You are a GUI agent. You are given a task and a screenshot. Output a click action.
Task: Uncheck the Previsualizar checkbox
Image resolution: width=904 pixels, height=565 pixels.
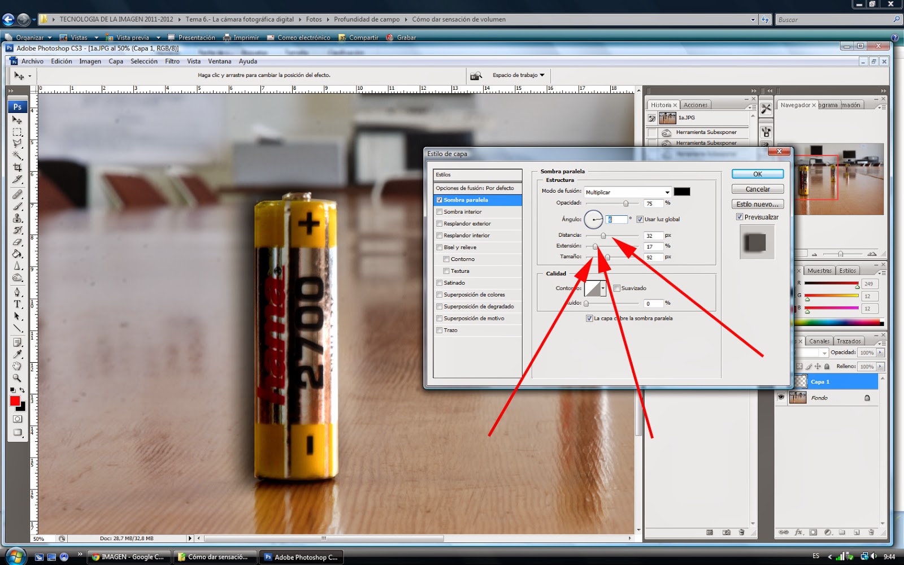click(739, 217)
